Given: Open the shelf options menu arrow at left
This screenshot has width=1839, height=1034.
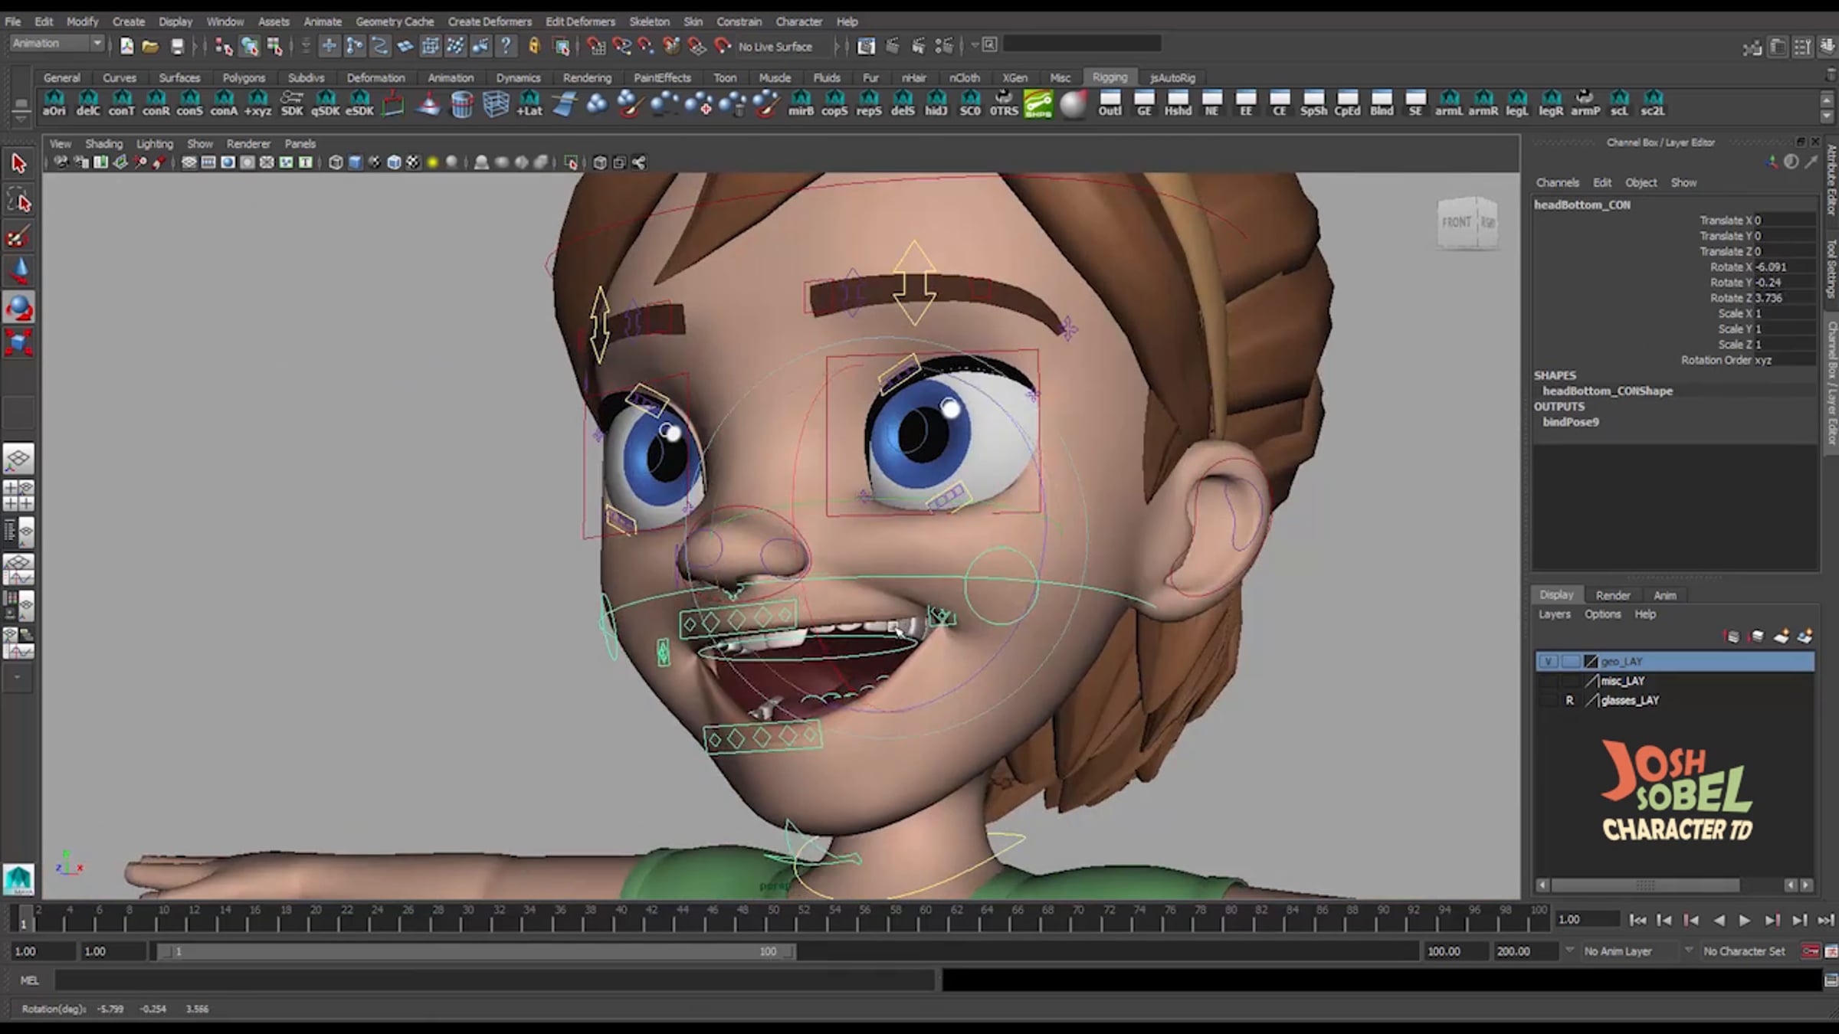Looking at the screenshot, I should pyautogui.click(x=21, y=119).
